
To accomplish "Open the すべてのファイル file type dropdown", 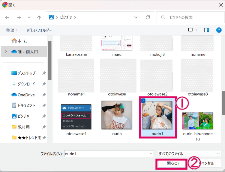I will pyautogui.click(x=189, y=154).
